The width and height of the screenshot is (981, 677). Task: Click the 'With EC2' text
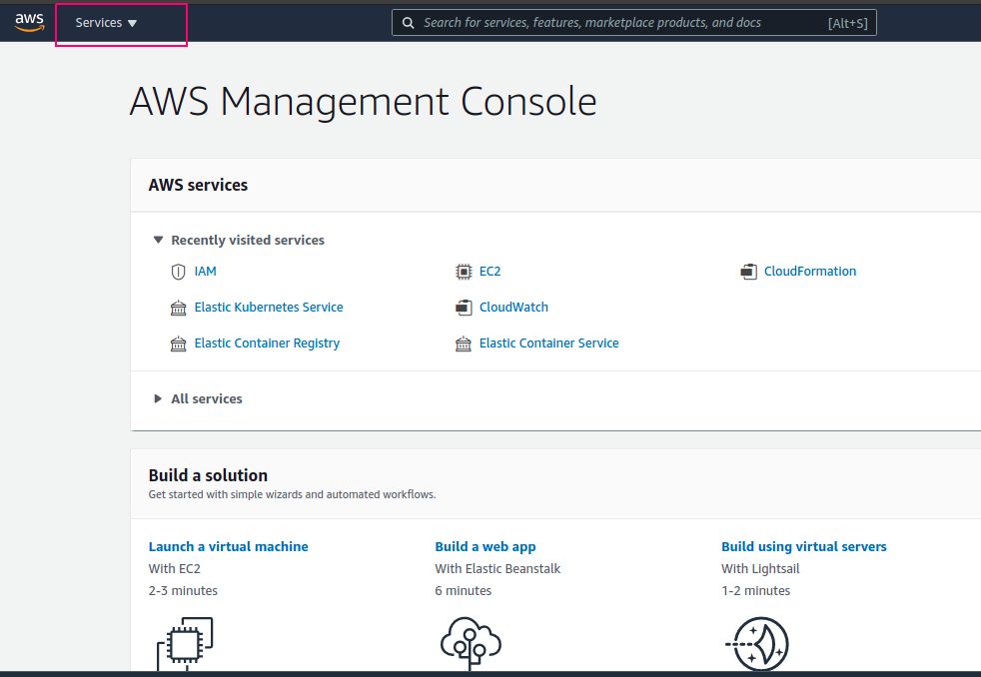(175, 569)
